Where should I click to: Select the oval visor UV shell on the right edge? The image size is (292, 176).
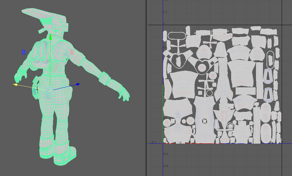point(270,60)
